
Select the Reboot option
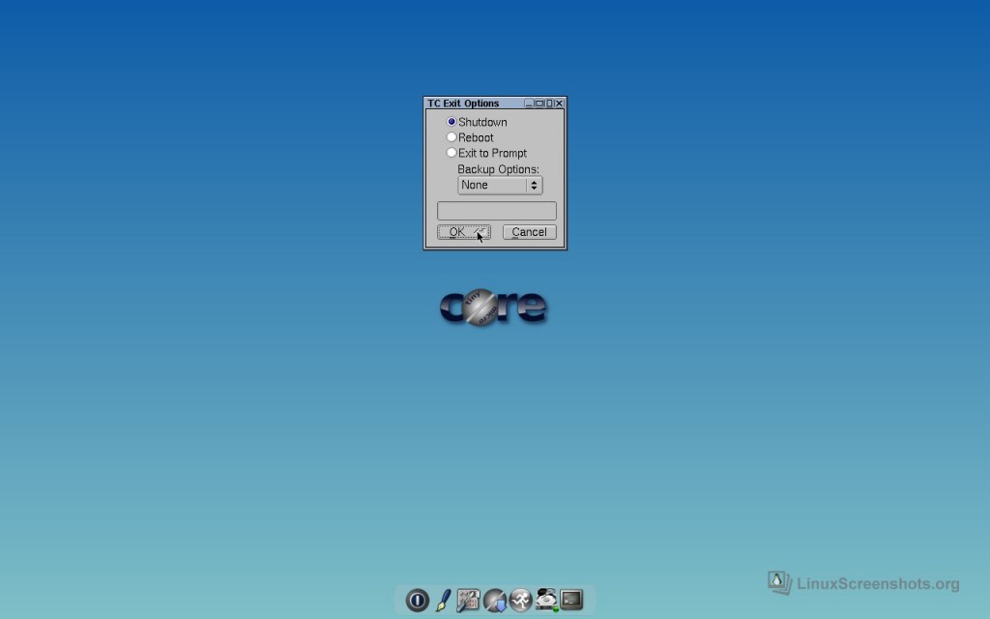click(451, 137)
